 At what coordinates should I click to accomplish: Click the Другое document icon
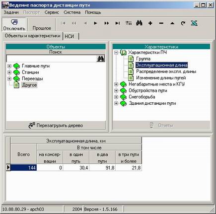(x=16, y=85)
